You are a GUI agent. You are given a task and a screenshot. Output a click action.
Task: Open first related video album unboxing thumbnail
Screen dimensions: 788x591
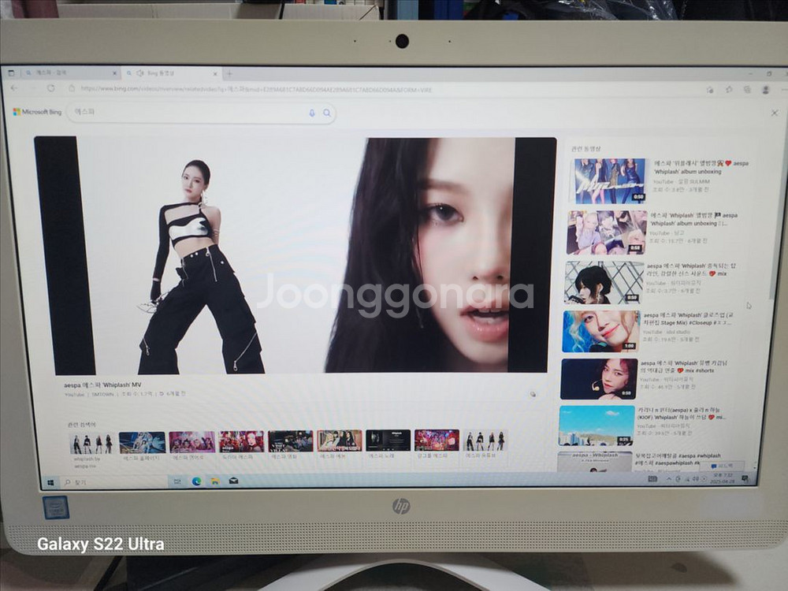[610, 180]
